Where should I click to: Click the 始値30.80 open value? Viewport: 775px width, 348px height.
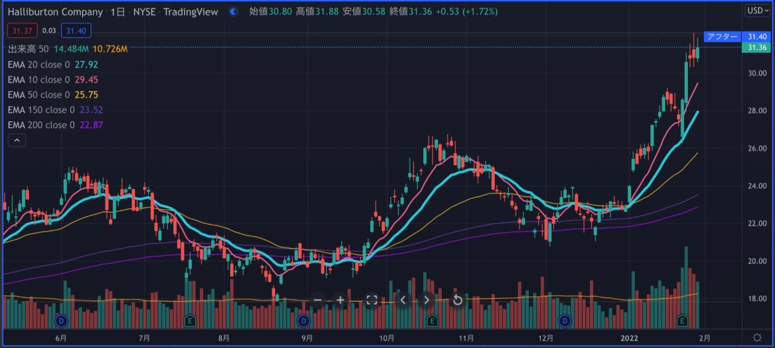click(x=270, y=12)
